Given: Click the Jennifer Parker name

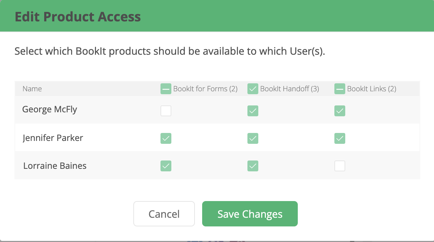Looking at the screenshot, I should point(53,138).
